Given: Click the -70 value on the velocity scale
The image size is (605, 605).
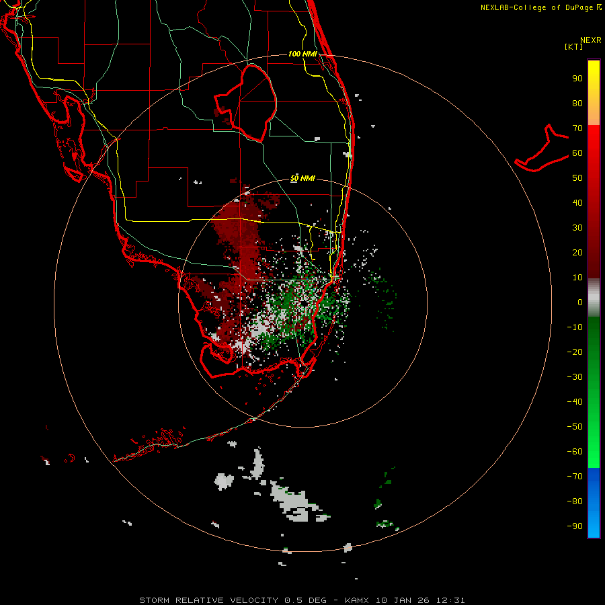Looking at the screenshot, I should (x=575, y=477).
